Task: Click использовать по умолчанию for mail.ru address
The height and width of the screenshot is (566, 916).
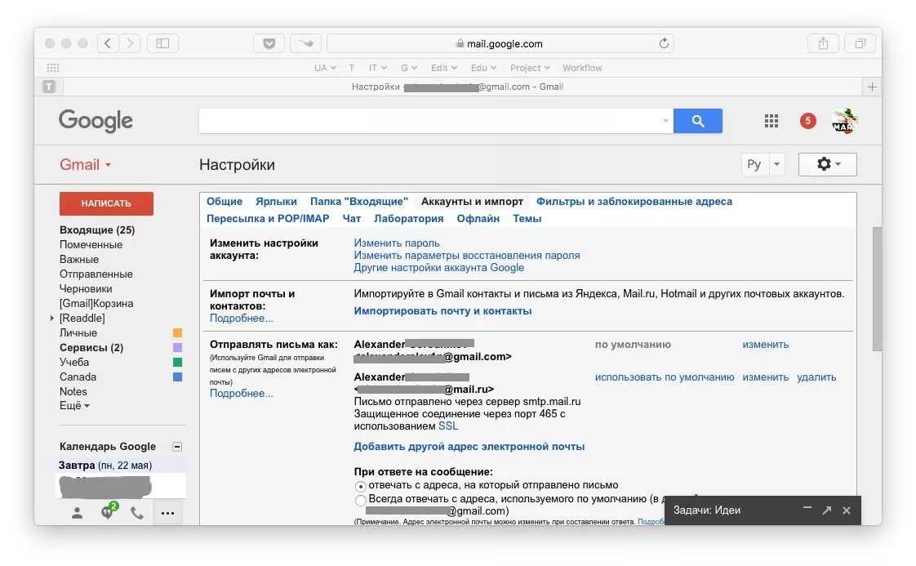Action: pyautogui.click(x=665, y=377)
